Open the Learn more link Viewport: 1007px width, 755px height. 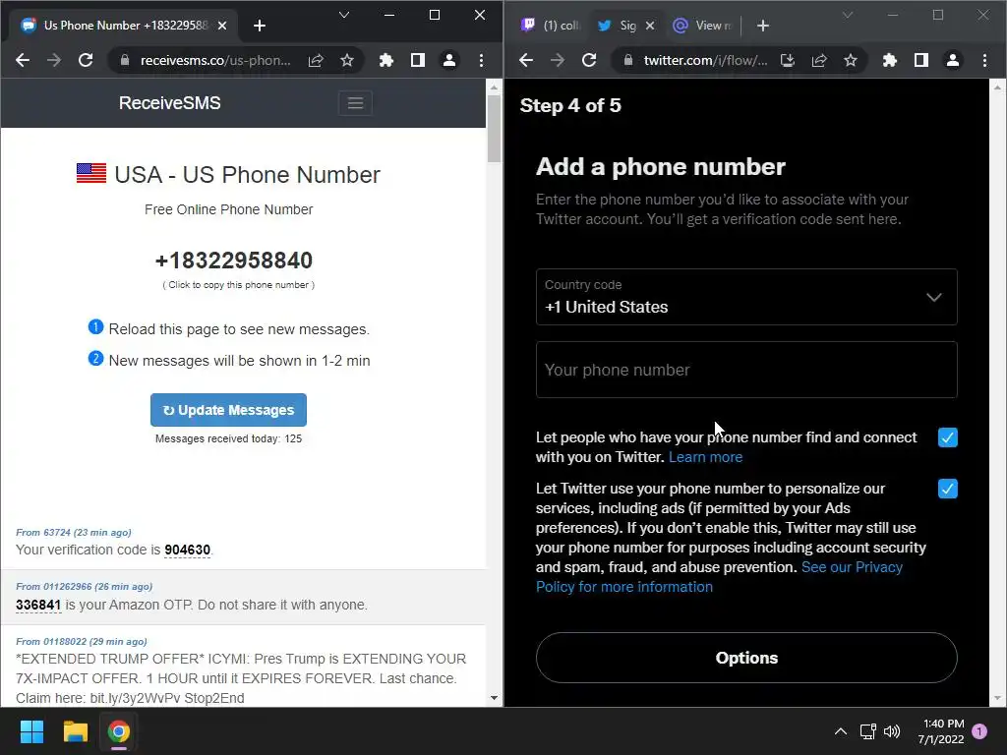pyautogui.click(x=705, y=457)
